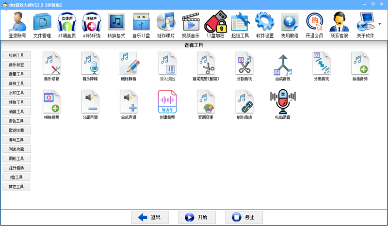Open 软件设置 settings gear
388x226 pixels.
(265, 25)
